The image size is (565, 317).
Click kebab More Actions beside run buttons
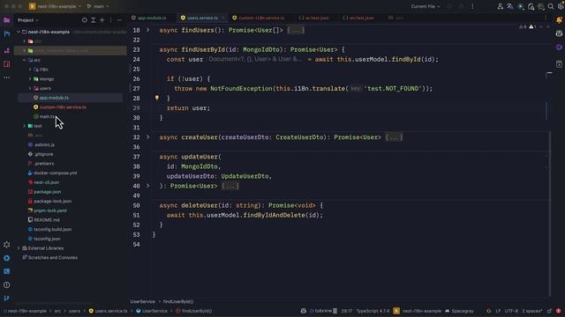[x=472, y=6]
